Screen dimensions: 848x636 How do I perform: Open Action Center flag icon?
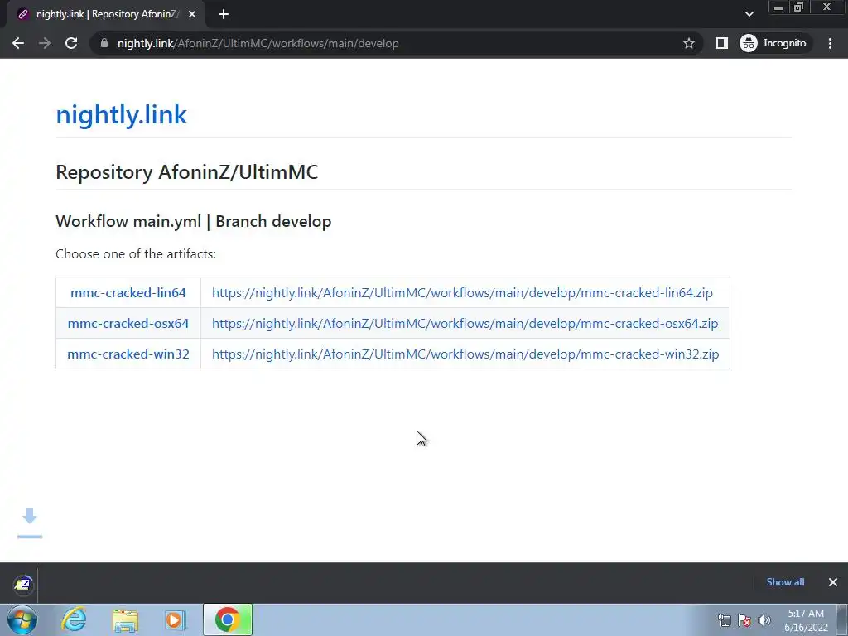[x=744, y=619]
